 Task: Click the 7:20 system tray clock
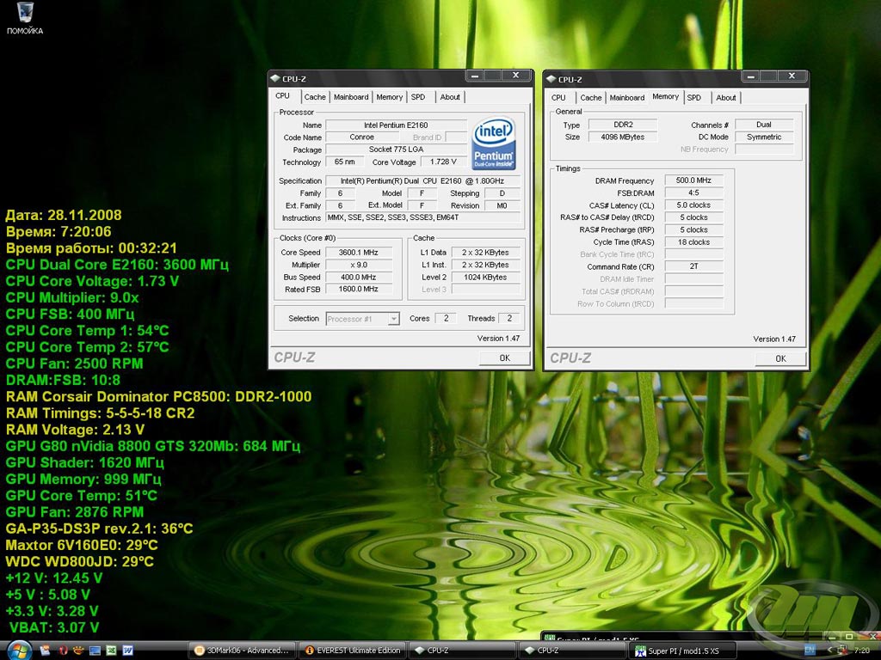click(862, 651)
